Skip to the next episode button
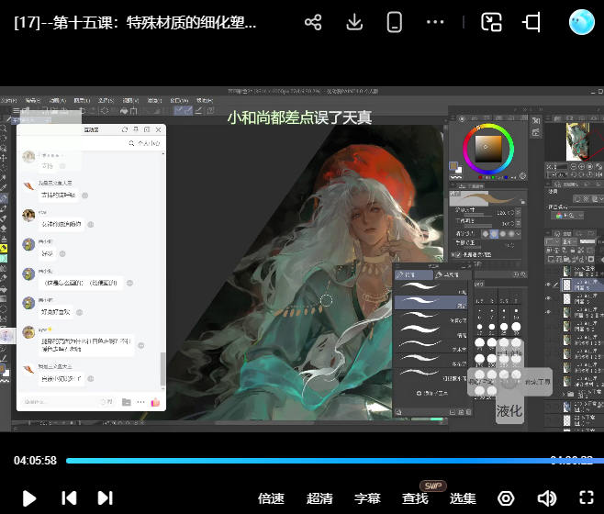Image resolution: width=604 pixels, height=514 pixels. point(106,498)
